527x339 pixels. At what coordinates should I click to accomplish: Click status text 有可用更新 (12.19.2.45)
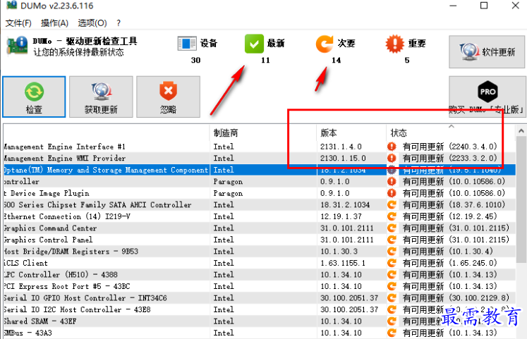[449, 216]
